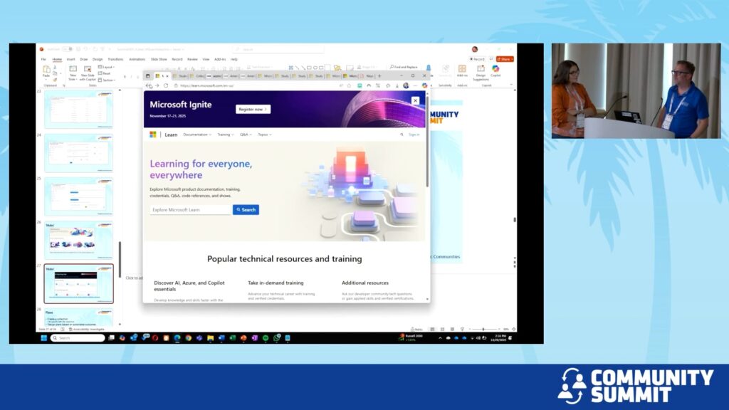
Task: Expand the Documentation dropdown on Learn
Action: [x=197, y=135]
